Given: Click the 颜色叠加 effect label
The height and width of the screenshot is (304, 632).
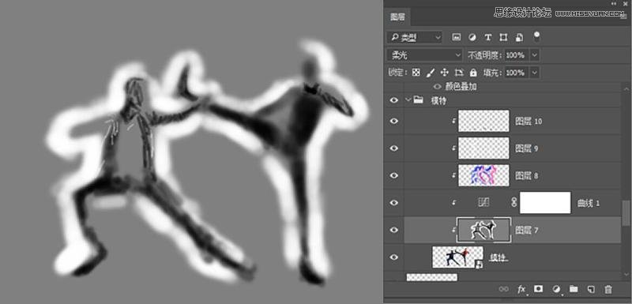Looking at the screenshot, I should point(461,87).
